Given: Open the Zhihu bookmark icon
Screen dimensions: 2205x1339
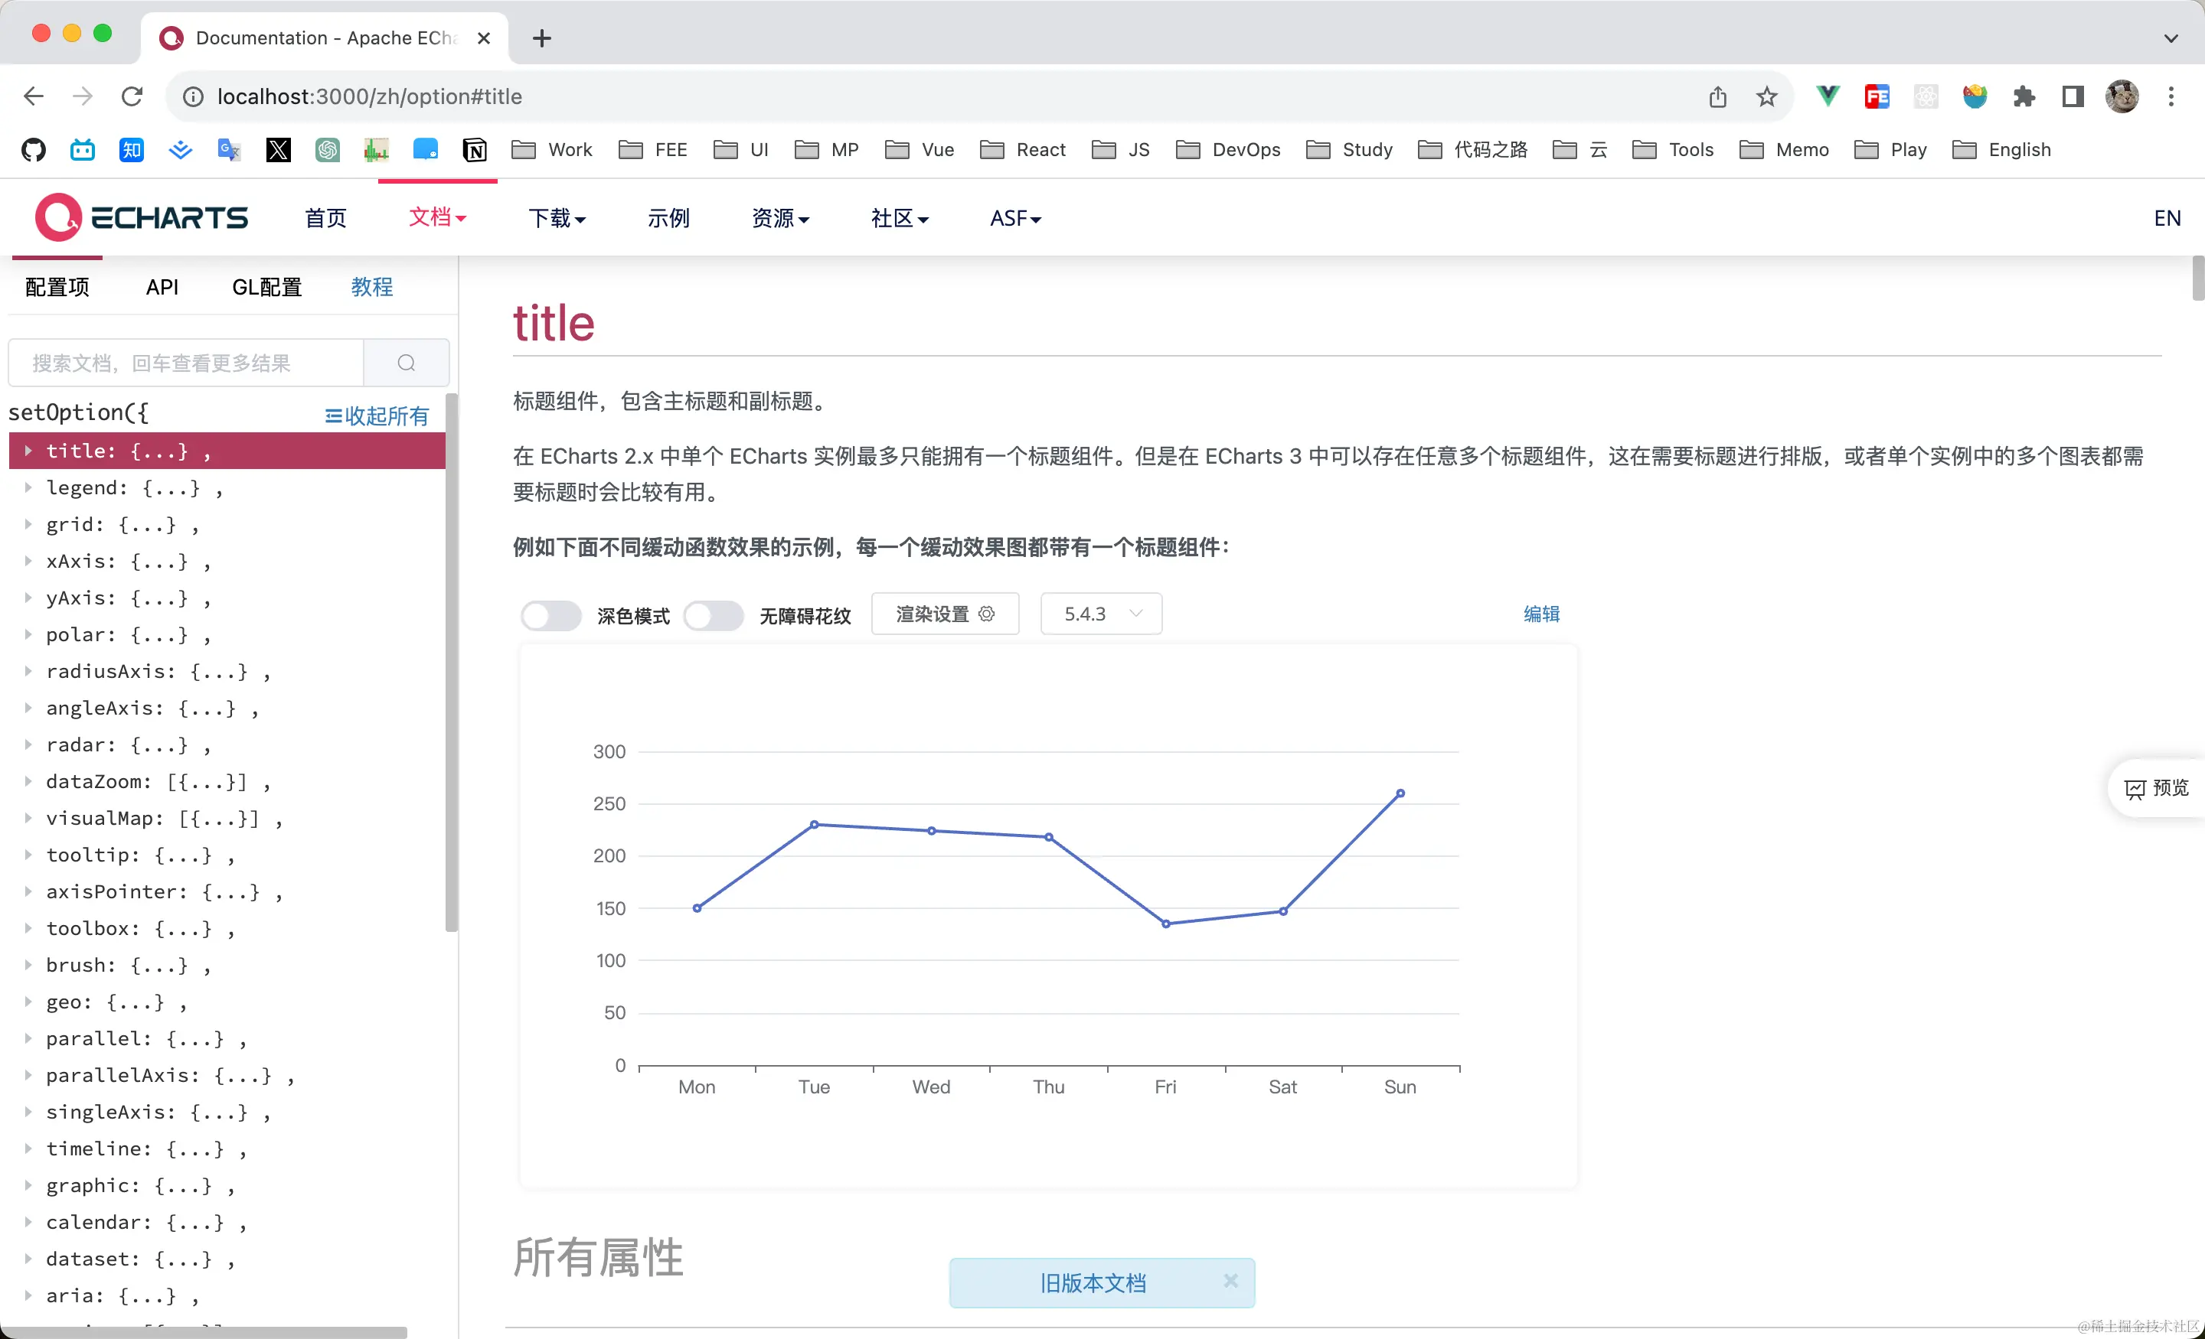Looking at the screenshot, I should click(132, 149).
